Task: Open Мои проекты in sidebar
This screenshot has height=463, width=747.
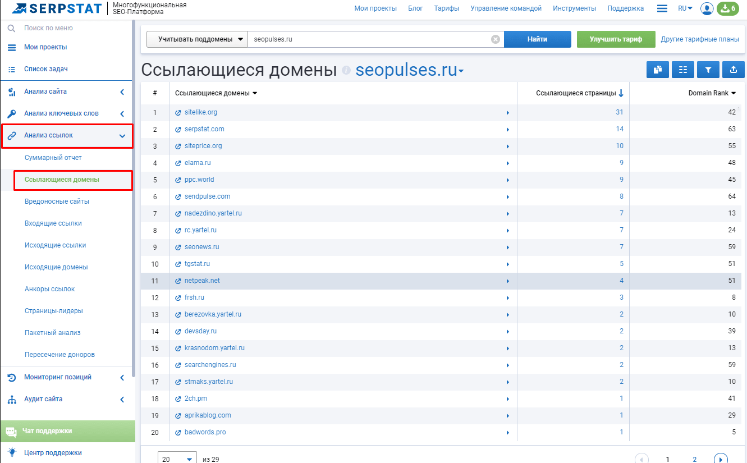Action: (45, 47)
